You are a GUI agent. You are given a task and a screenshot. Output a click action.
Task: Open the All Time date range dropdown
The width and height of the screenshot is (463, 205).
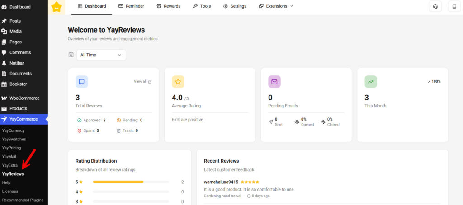pyautogui.click(x=101, y=55)
